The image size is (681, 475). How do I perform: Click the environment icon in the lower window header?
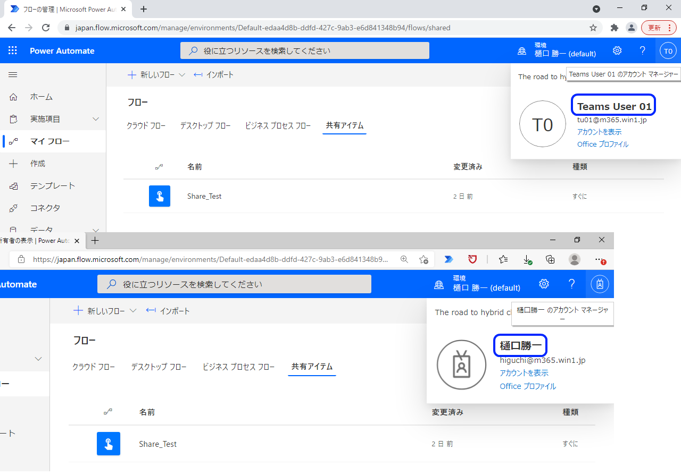point(439,284)
